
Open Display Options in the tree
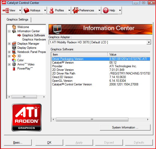[27, 48]
